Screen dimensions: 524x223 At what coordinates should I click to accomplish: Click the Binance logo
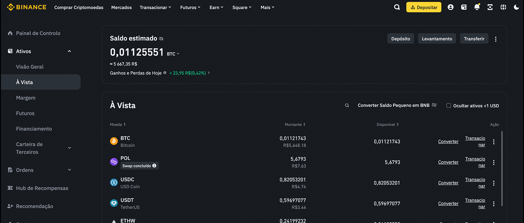(x=26, y=7)
